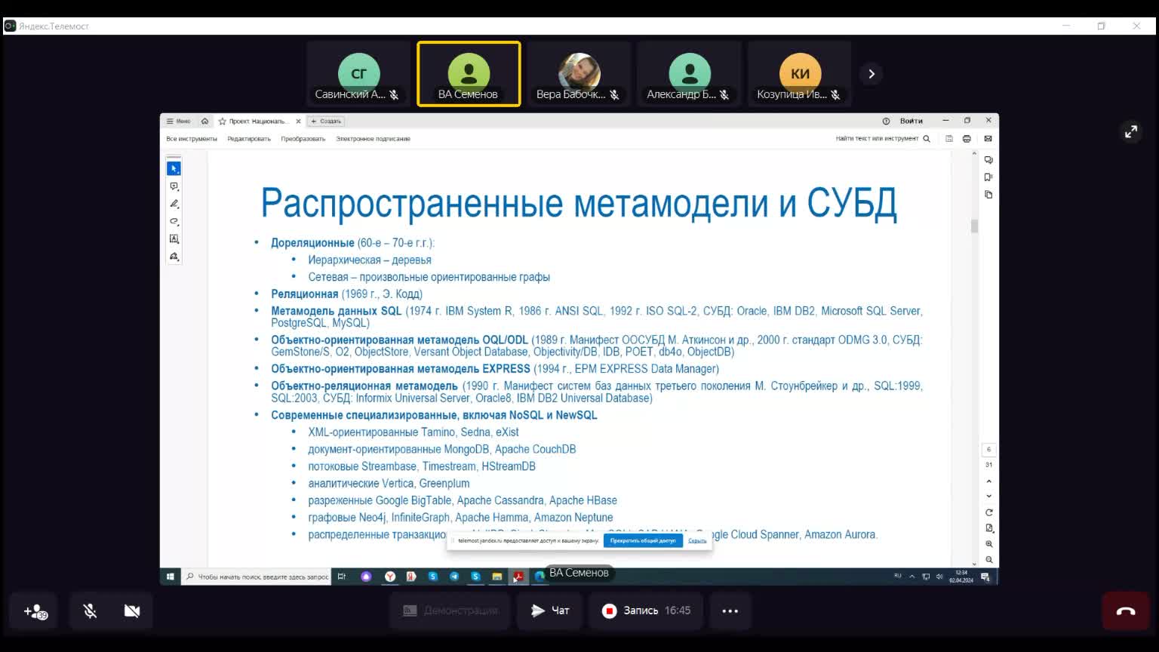Open the Windows Start button in shared screen
The width and height of the screenshot is (1159, 652).
pos(170,577)
